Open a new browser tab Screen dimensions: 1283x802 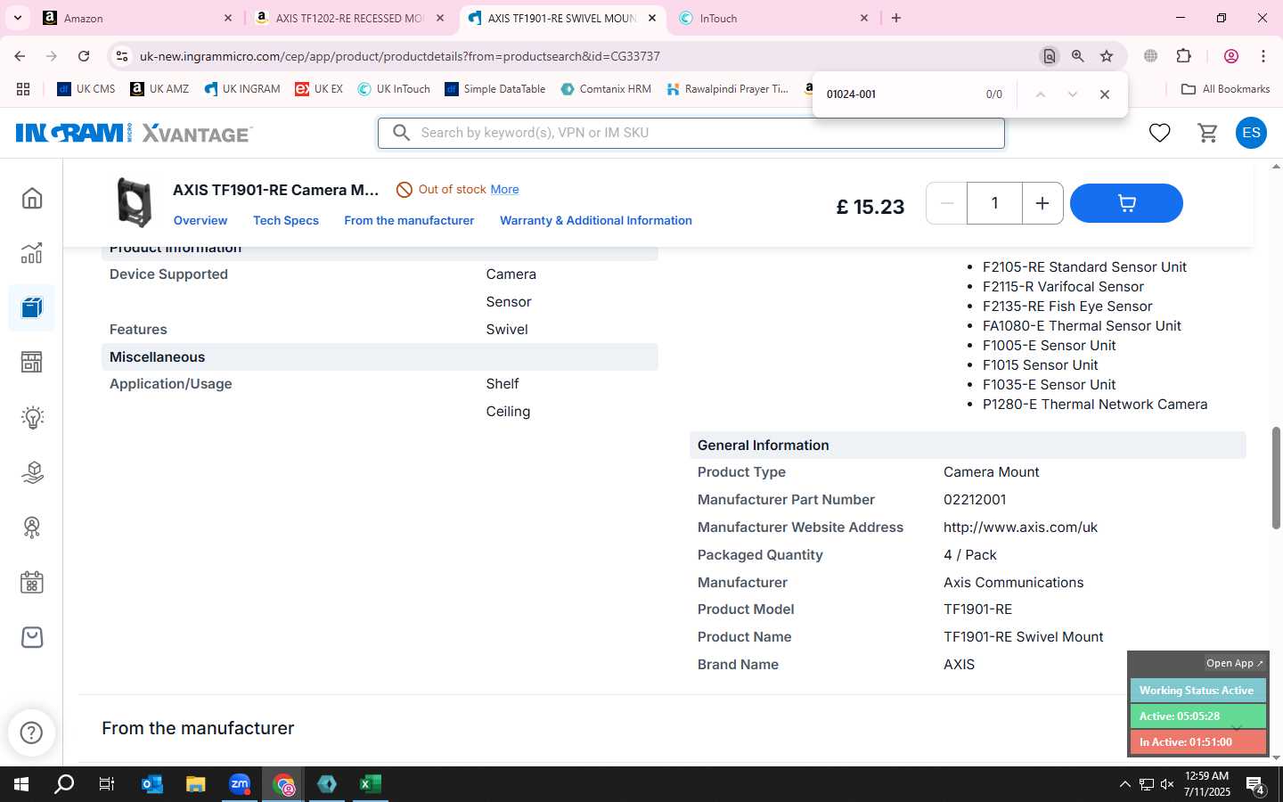[x=896, y=18]
